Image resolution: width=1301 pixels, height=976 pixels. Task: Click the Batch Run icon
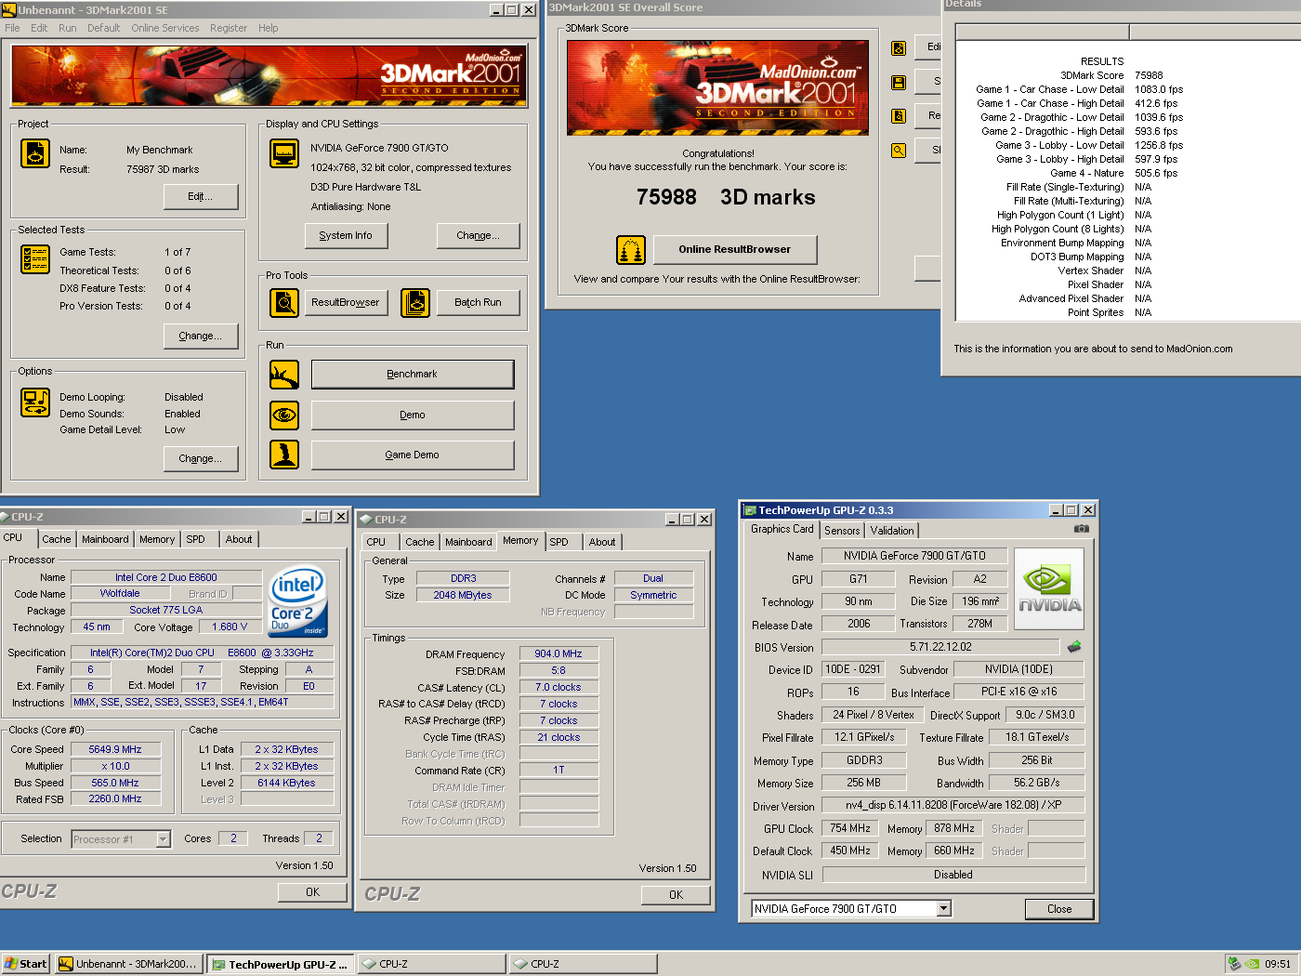pos(415,302)
